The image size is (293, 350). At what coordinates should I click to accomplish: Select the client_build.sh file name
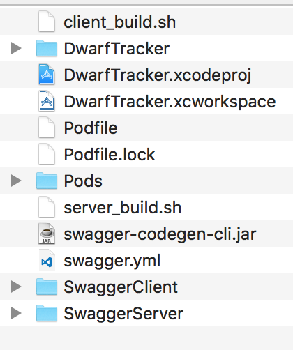pos(120,22)
